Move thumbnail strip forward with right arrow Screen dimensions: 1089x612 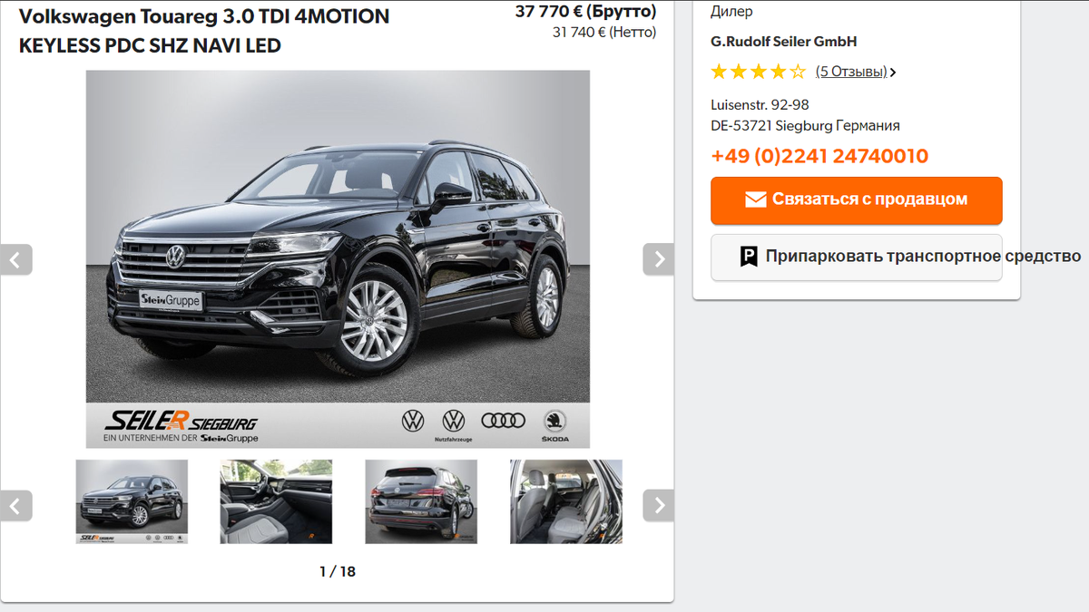tap(659, 505)
